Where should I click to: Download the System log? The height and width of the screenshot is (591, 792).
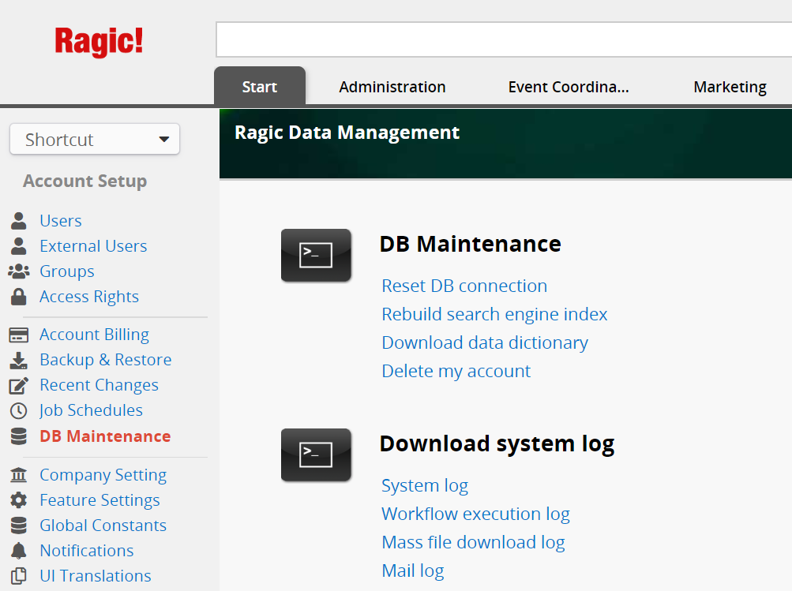[x=425, y=485]
